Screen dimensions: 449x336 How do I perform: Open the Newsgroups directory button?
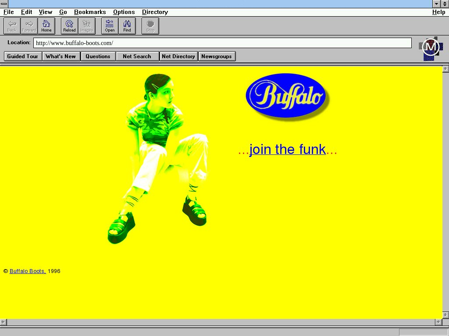pyautogui.click(x=217, y=56)
